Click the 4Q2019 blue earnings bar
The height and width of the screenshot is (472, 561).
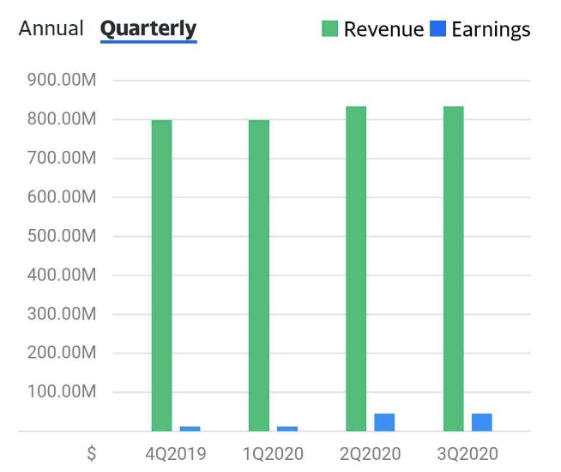(x=190, y=427)
